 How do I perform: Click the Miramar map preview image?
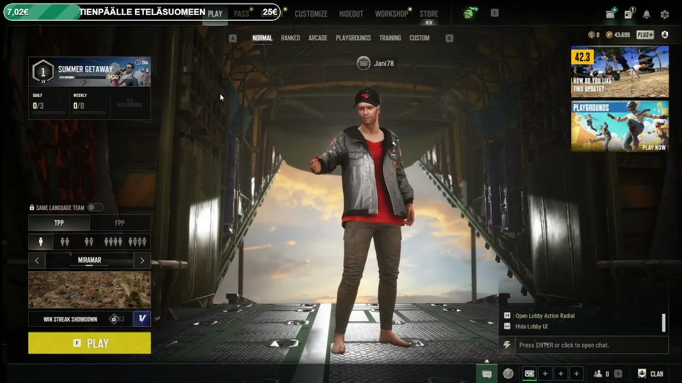[x=90, y=290]
